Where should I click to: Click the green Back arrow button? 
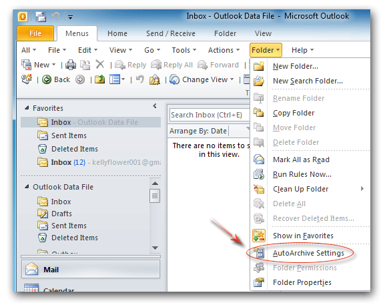click(56, 79)
